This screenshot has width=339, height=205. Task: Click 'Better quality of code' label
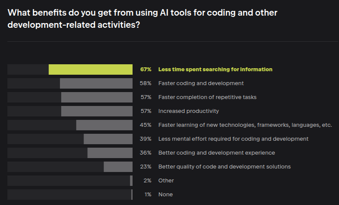(x=224, y=167)
